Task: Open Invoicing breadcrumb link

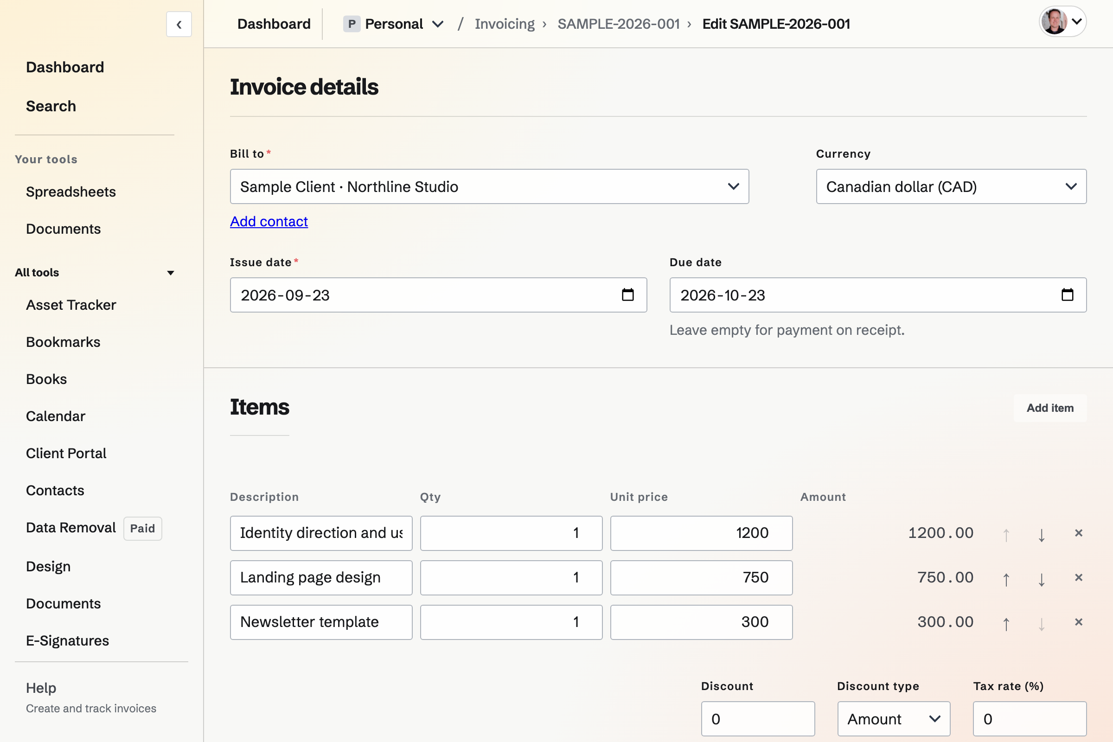Action: (x=505, y=24)
